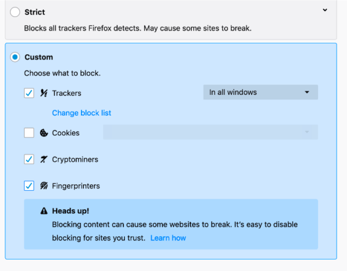
Task: Click the Custom label text
Action: 39,57
